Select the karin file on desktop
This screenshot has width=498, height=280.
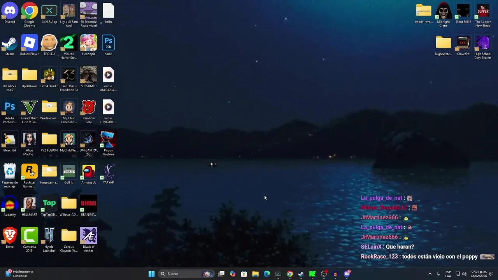(108, 13)
